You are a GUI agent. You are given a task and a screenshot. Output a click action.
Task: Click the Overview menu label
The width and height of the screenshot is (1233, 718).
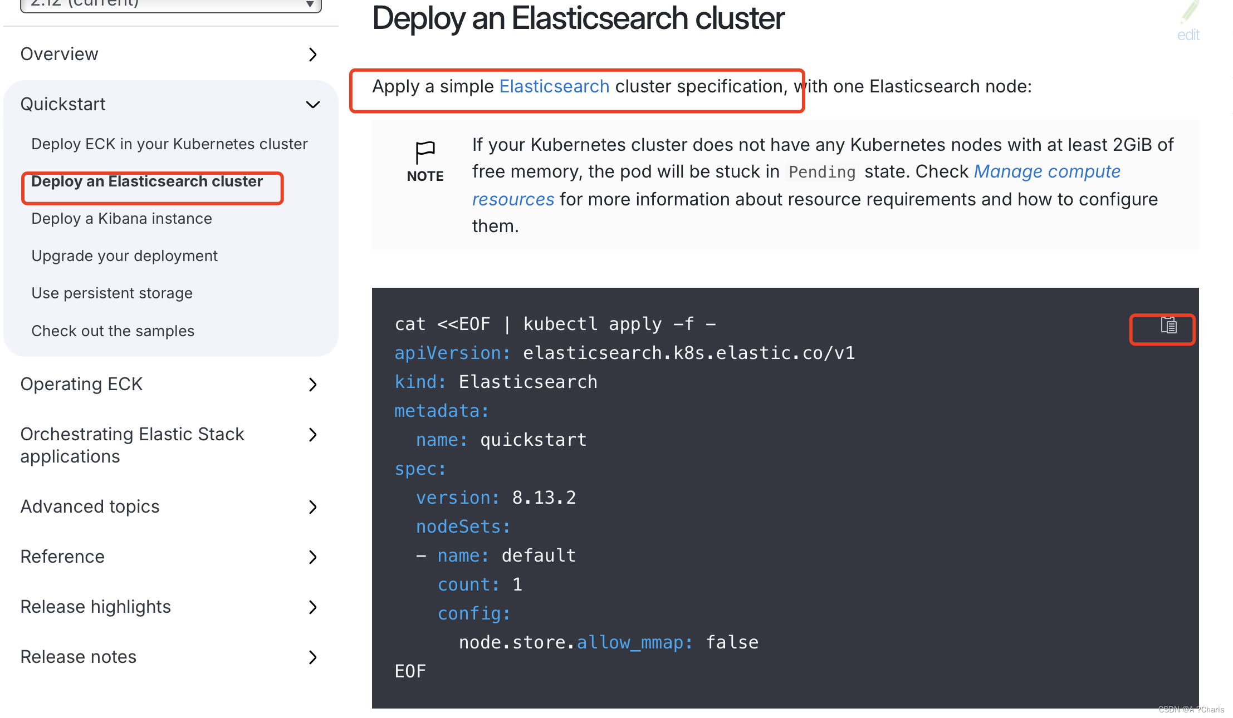(59, 54)
